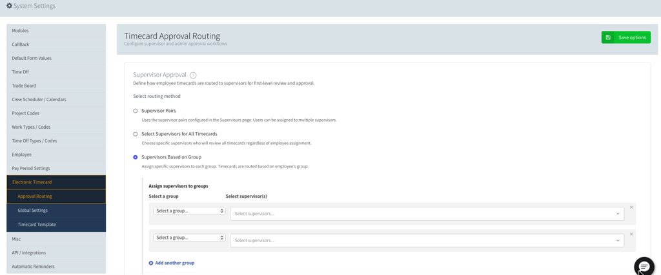
Task: Expand the first Select supervisors combo box
Action: tap(427, 214)
